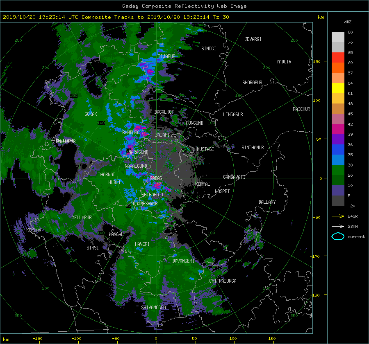The width and height of the screenshot is (369, 344).
Task: Select the SHIRAHATTI label
Action: click(154, 195)
